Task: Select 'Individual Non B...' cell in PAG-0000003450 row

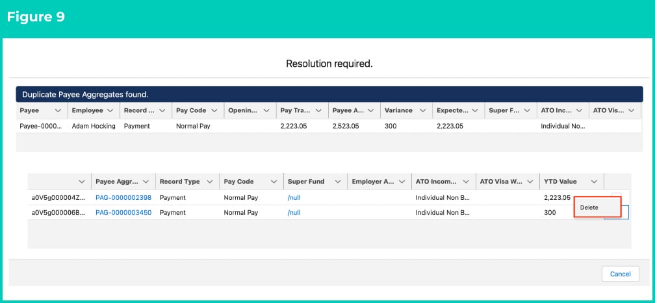Action: [x=443, y=212]
